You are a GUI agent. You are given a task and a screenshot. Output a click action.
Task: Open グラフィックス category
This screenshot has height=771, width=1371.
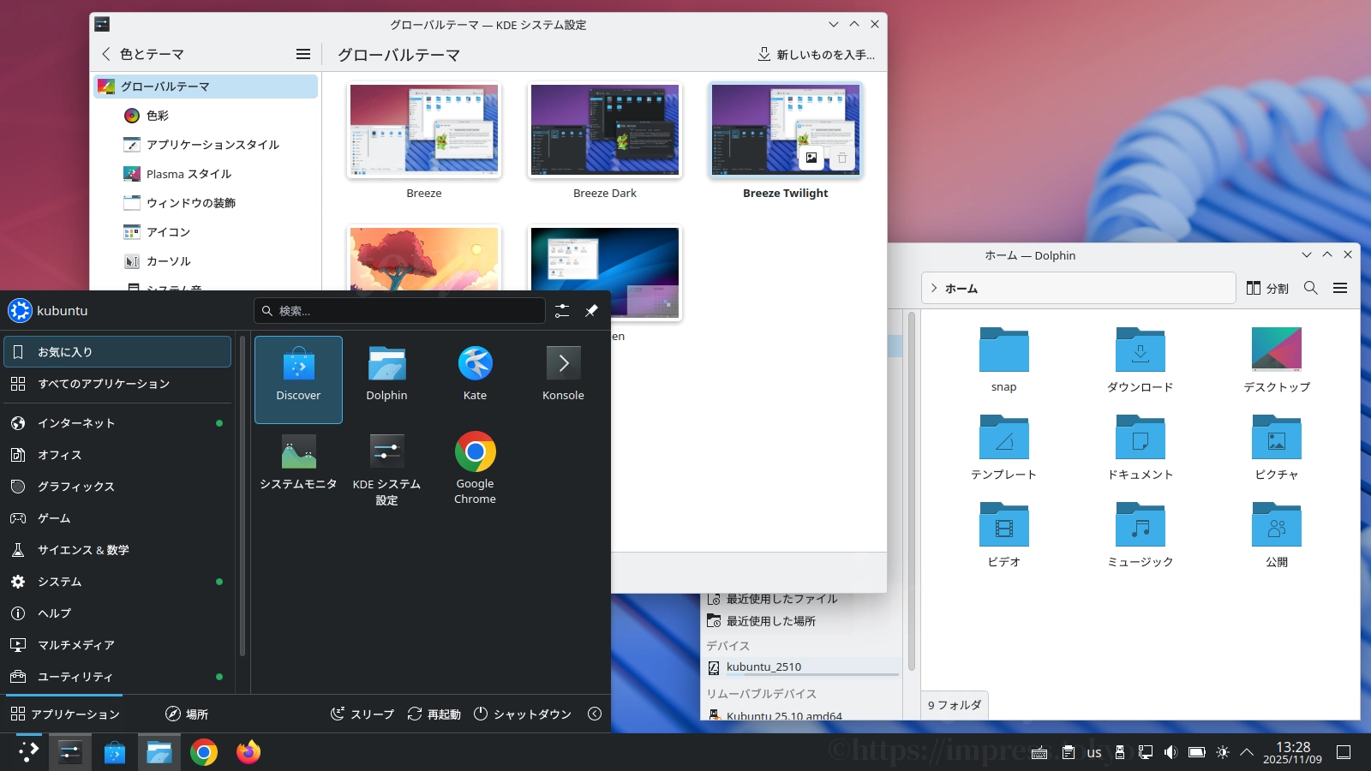coord(117,487)
